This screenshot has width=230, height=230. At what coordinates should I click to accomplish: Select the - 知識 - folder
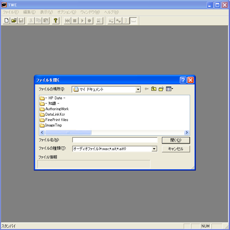point(50,103)
